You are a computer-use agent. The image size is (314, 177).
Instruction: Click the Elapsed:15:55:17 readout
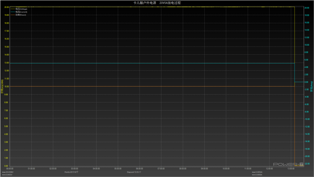[134, 172]
